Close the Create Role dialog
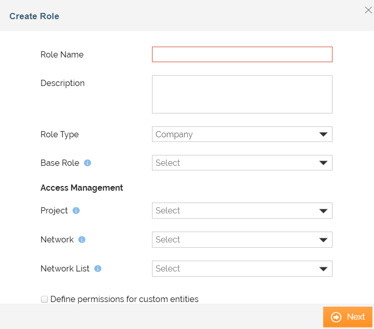Screen dimensions: 374x329 pyautogui.click(x=368, y=10)
